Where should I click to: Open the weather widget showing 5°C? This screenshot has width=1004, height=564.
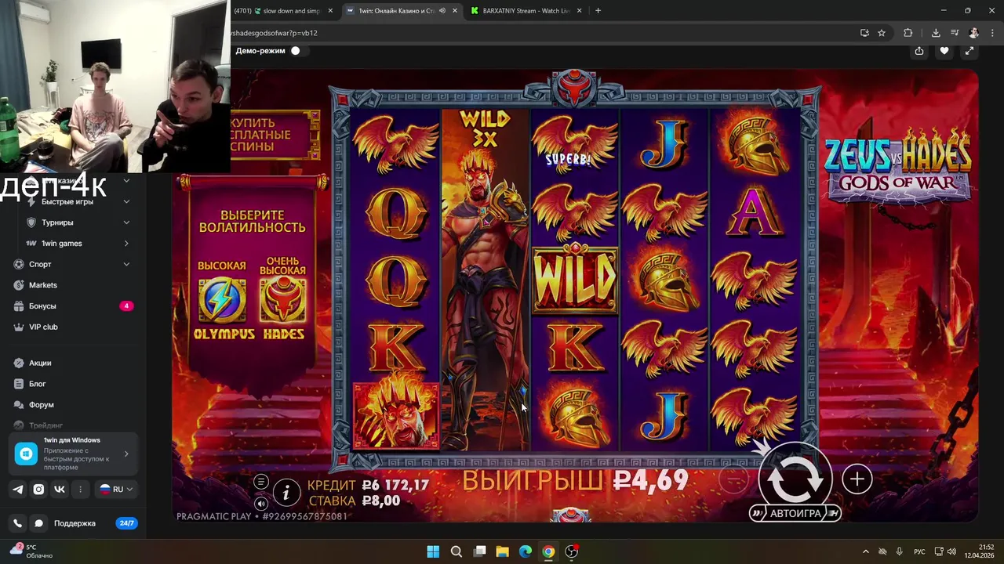(31, 551)
